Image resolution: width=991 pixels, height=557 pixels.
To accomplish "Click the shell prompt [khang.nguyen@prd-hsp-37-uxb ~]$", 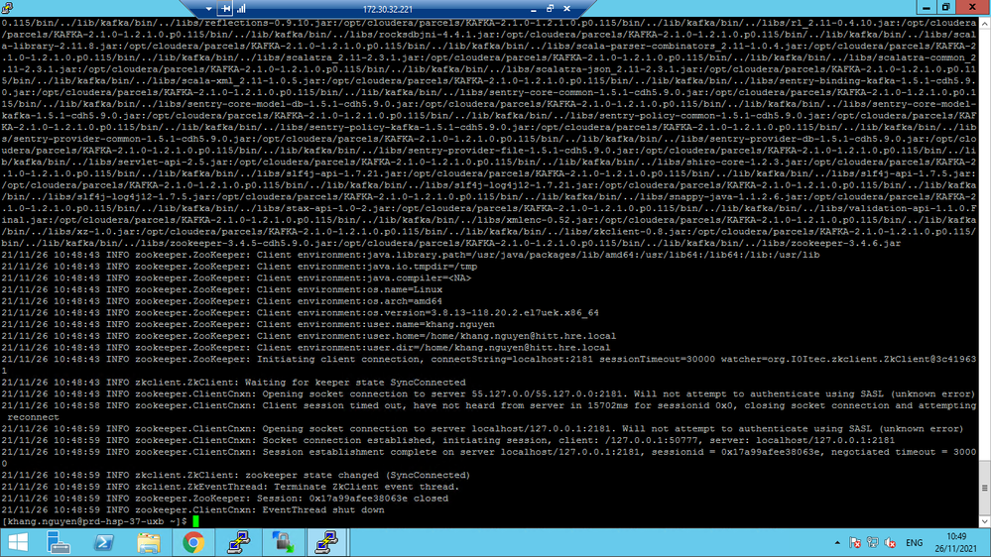I will pos(94,521).
